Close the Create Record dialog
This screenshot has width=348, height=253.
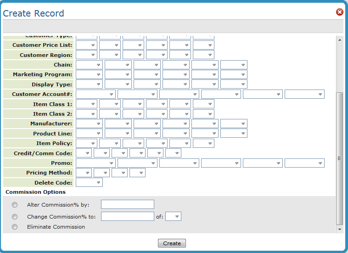click(x=340, y=12)
